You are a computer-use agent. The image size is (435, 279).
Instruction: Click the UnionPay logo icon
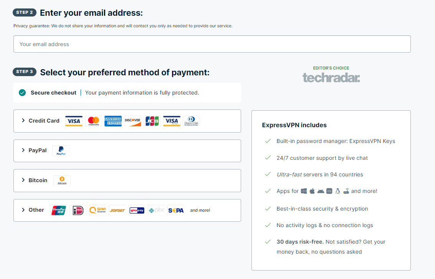pyautogui.click(x=58, y=211)
